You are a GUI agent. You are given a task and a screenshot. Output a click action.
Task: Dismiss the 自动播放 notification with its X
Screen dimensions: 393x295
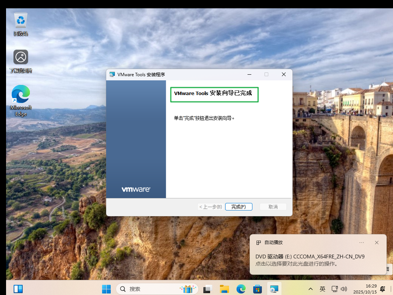tap(377, 243)
